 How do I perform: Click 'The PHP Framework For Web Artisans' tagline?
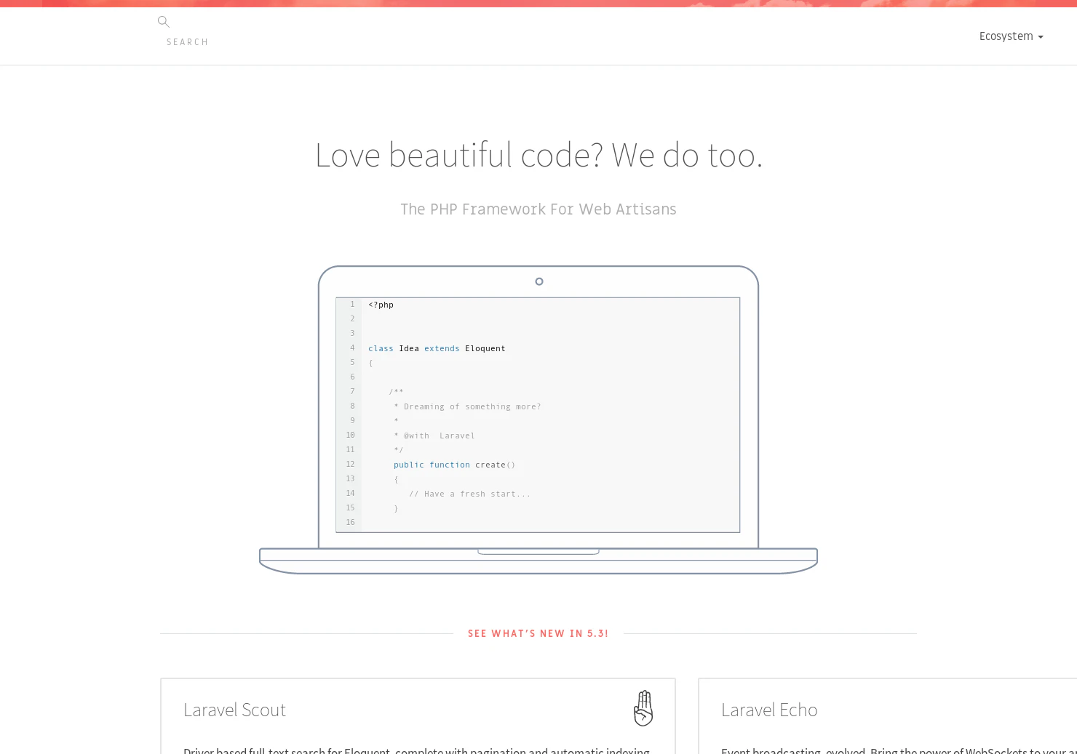pyautogui.click(x=538, y=209)
